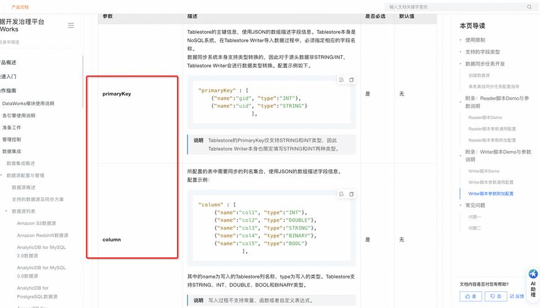
Task: Open AnalyticDB for MySQL 2.0数据源 page
Action: (41, 251)
